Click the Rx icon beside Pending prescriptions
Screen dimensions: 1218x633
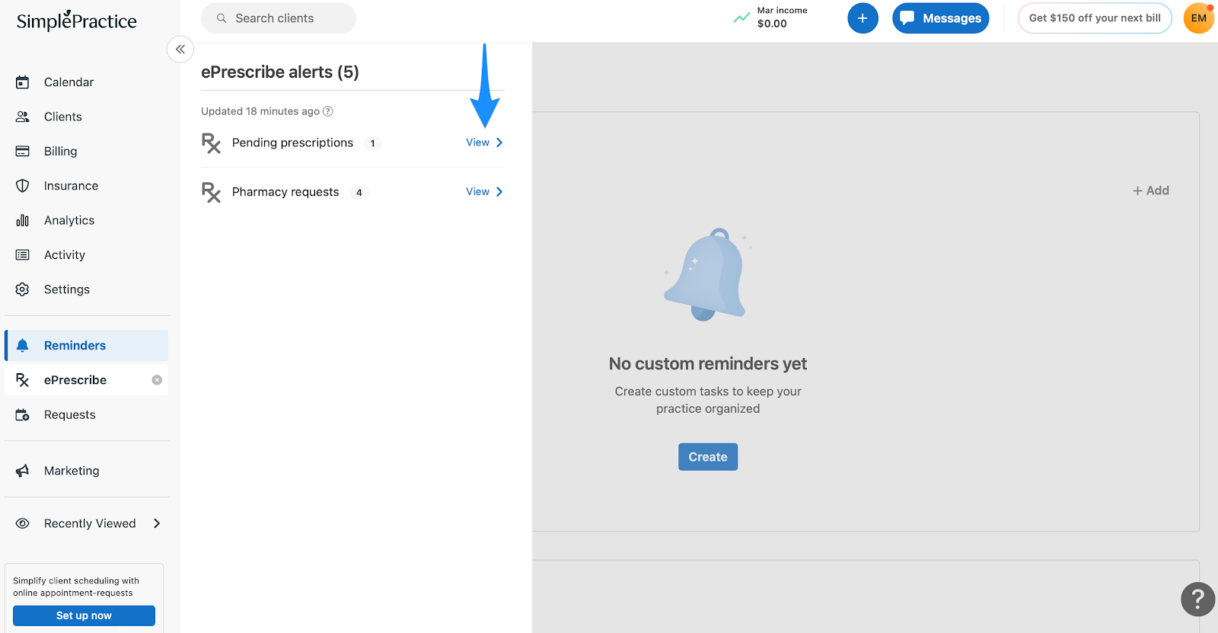[x=211, y=143]
